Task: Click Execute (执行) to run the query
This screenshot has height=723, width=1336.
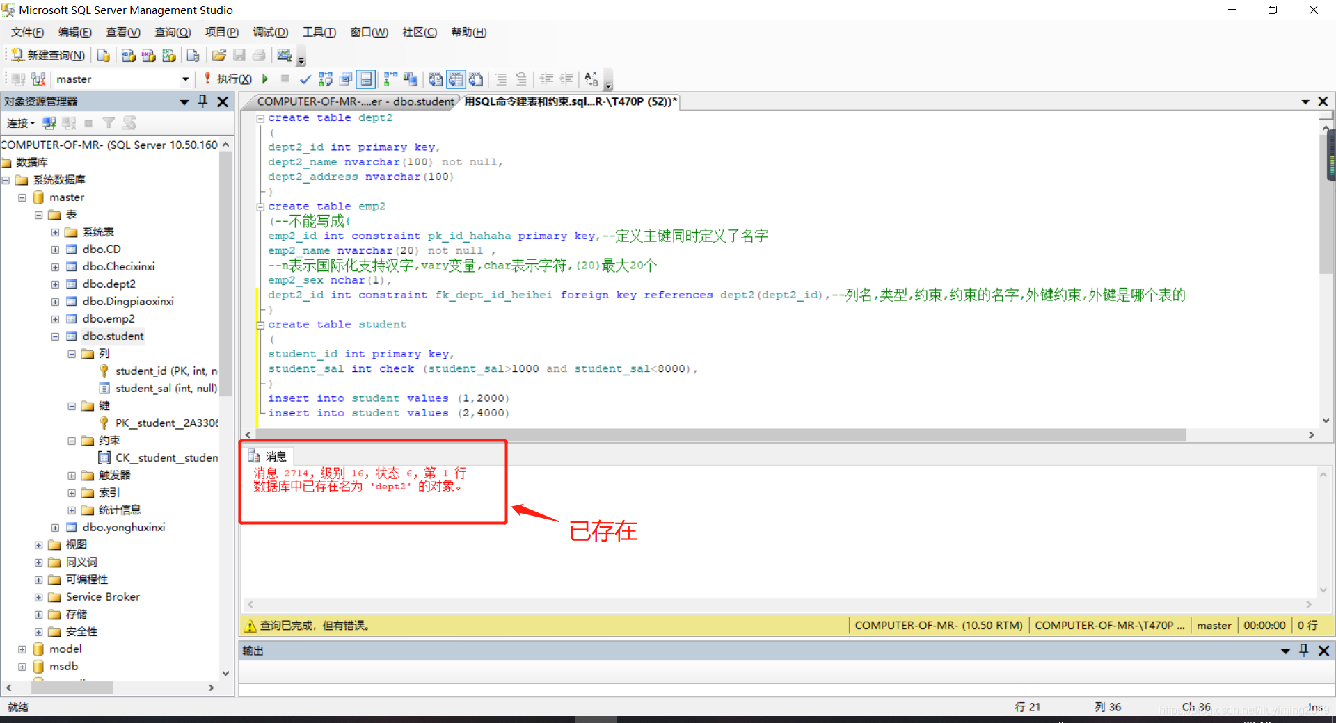Action: point(228,79)
